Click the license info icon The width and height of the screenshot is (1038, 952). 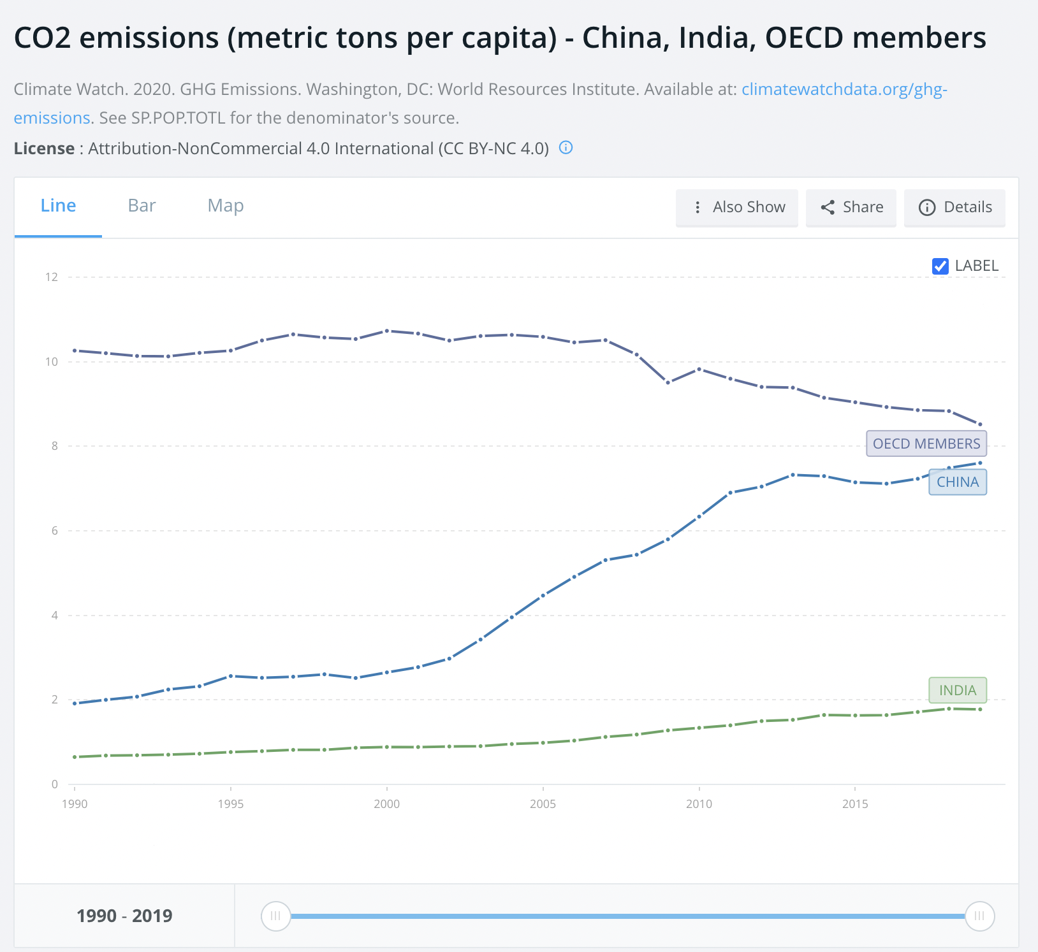click(x=566, y=148)
